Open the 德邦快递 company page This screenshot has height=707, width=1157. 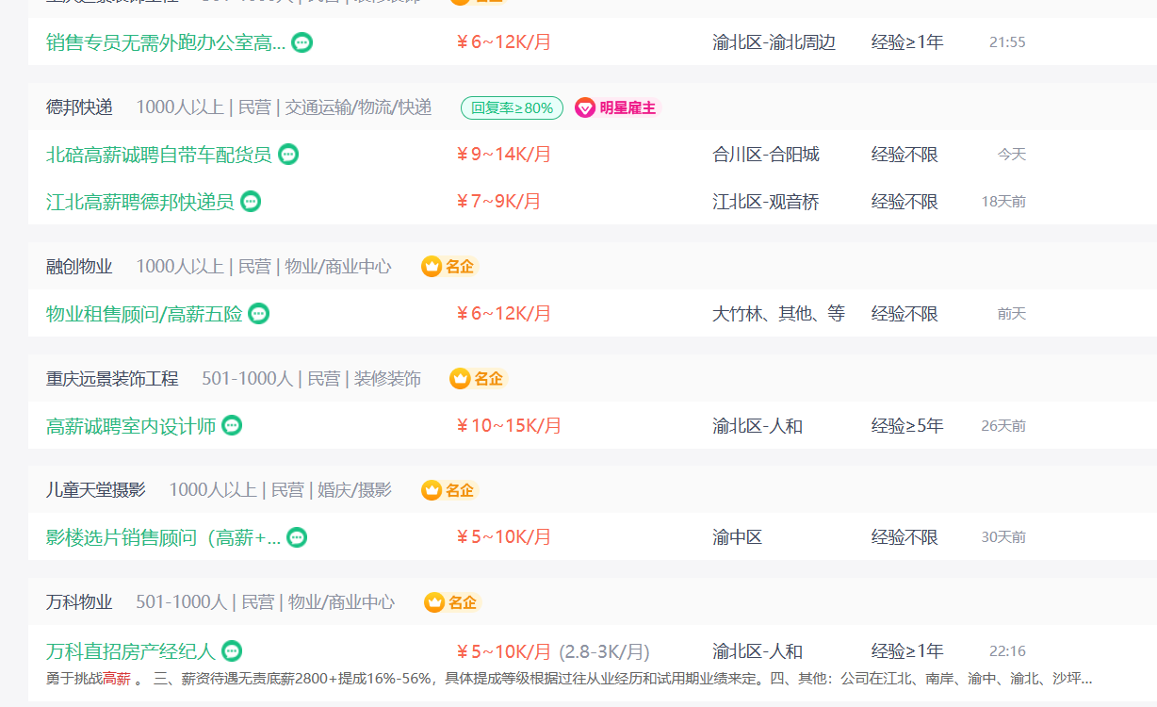pos(79,107)
